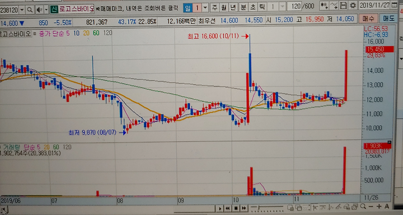Click the 60-day moving average label
Screen dimensions: 403x215
(x=96, y=33)
